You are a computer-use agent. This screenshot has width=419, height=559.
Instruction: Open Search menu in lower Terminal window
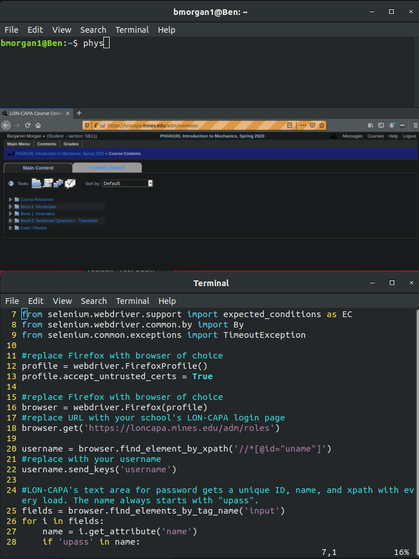(x=94, y=301)
